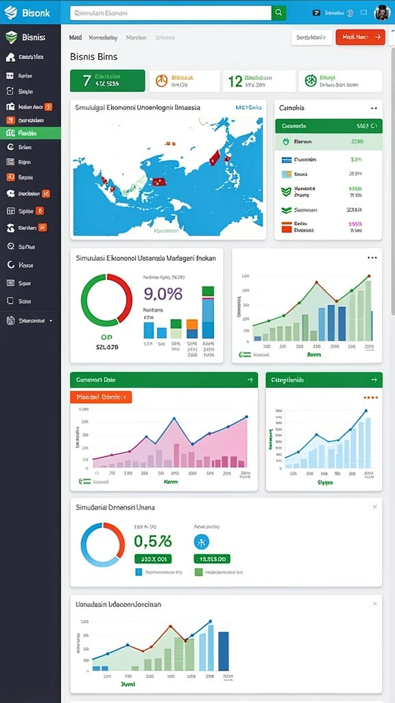Close the Simudaria donut panel
Image resolution: width=395 pixels, height=703 pixels.
tap(375, 507)
